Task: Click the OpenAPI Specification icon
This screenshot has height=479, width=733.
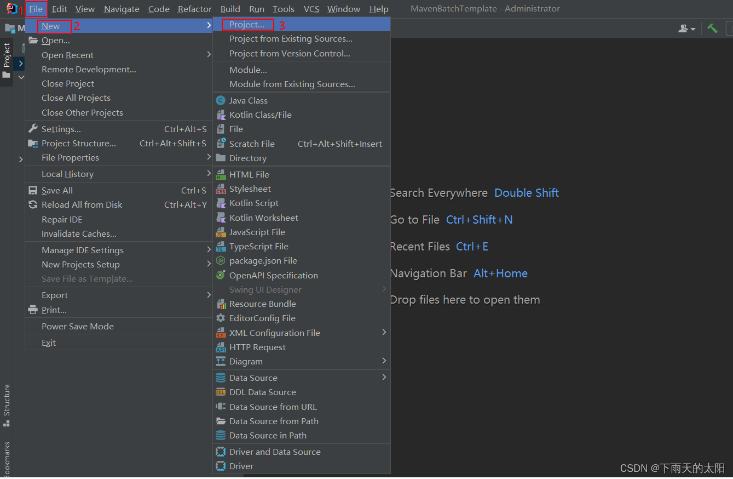Action: [x=221, y=275]
